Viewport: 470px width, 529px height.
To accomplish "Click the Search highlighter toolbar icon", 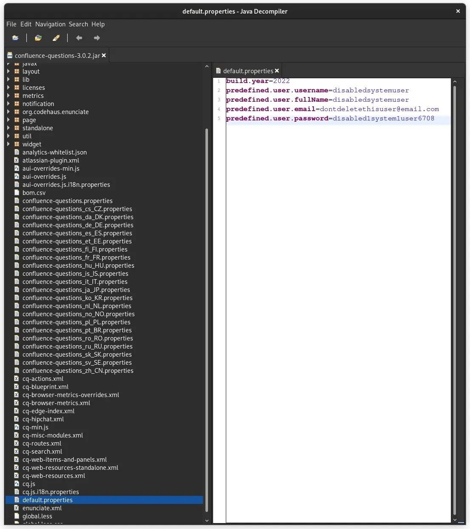I will (x=56, y=38).
